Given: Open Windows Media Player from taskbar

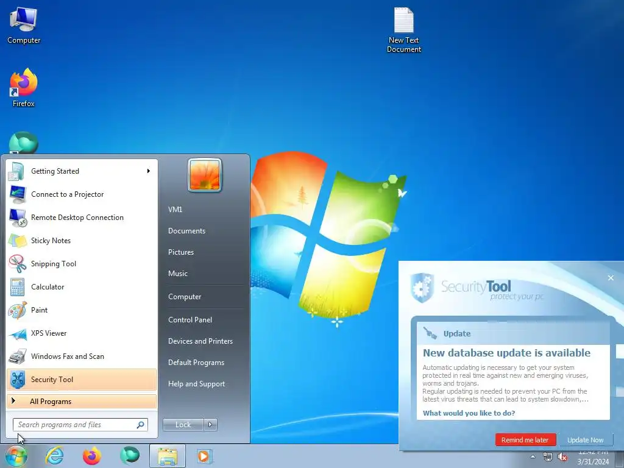Looking at the screenshot, I should pyautogui.click(x=204, y=456).
